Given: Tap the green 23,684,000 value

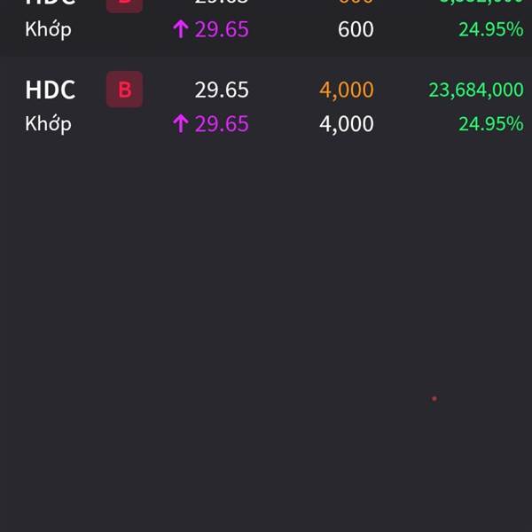Looking at the screenshot, I should (476, 90).
